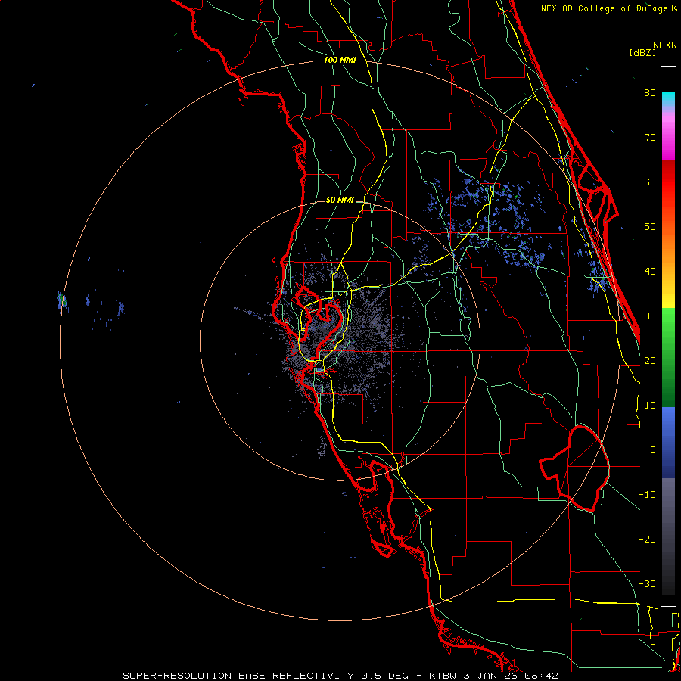Click the "[dBZ]" unit label above scale

point(642,52)
